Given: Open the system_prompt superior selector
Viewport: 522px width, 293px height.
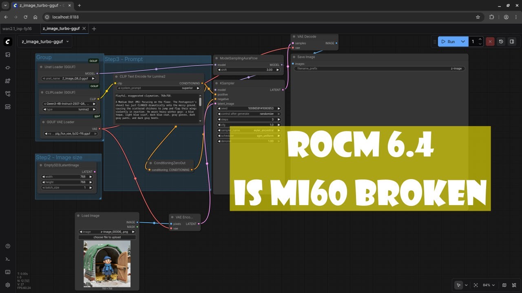Looking at the screenshot, I should coord(159,88).
